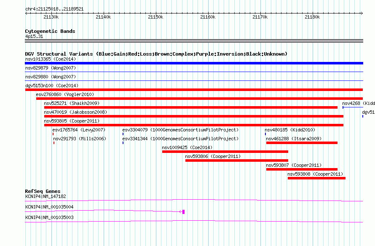Click the 21150k ruler label

coord(156,17)
